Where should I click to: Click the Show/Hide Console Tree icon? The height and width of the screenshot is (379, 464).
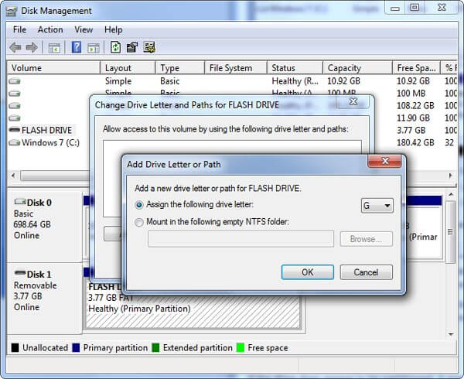(x=54, y=47)
